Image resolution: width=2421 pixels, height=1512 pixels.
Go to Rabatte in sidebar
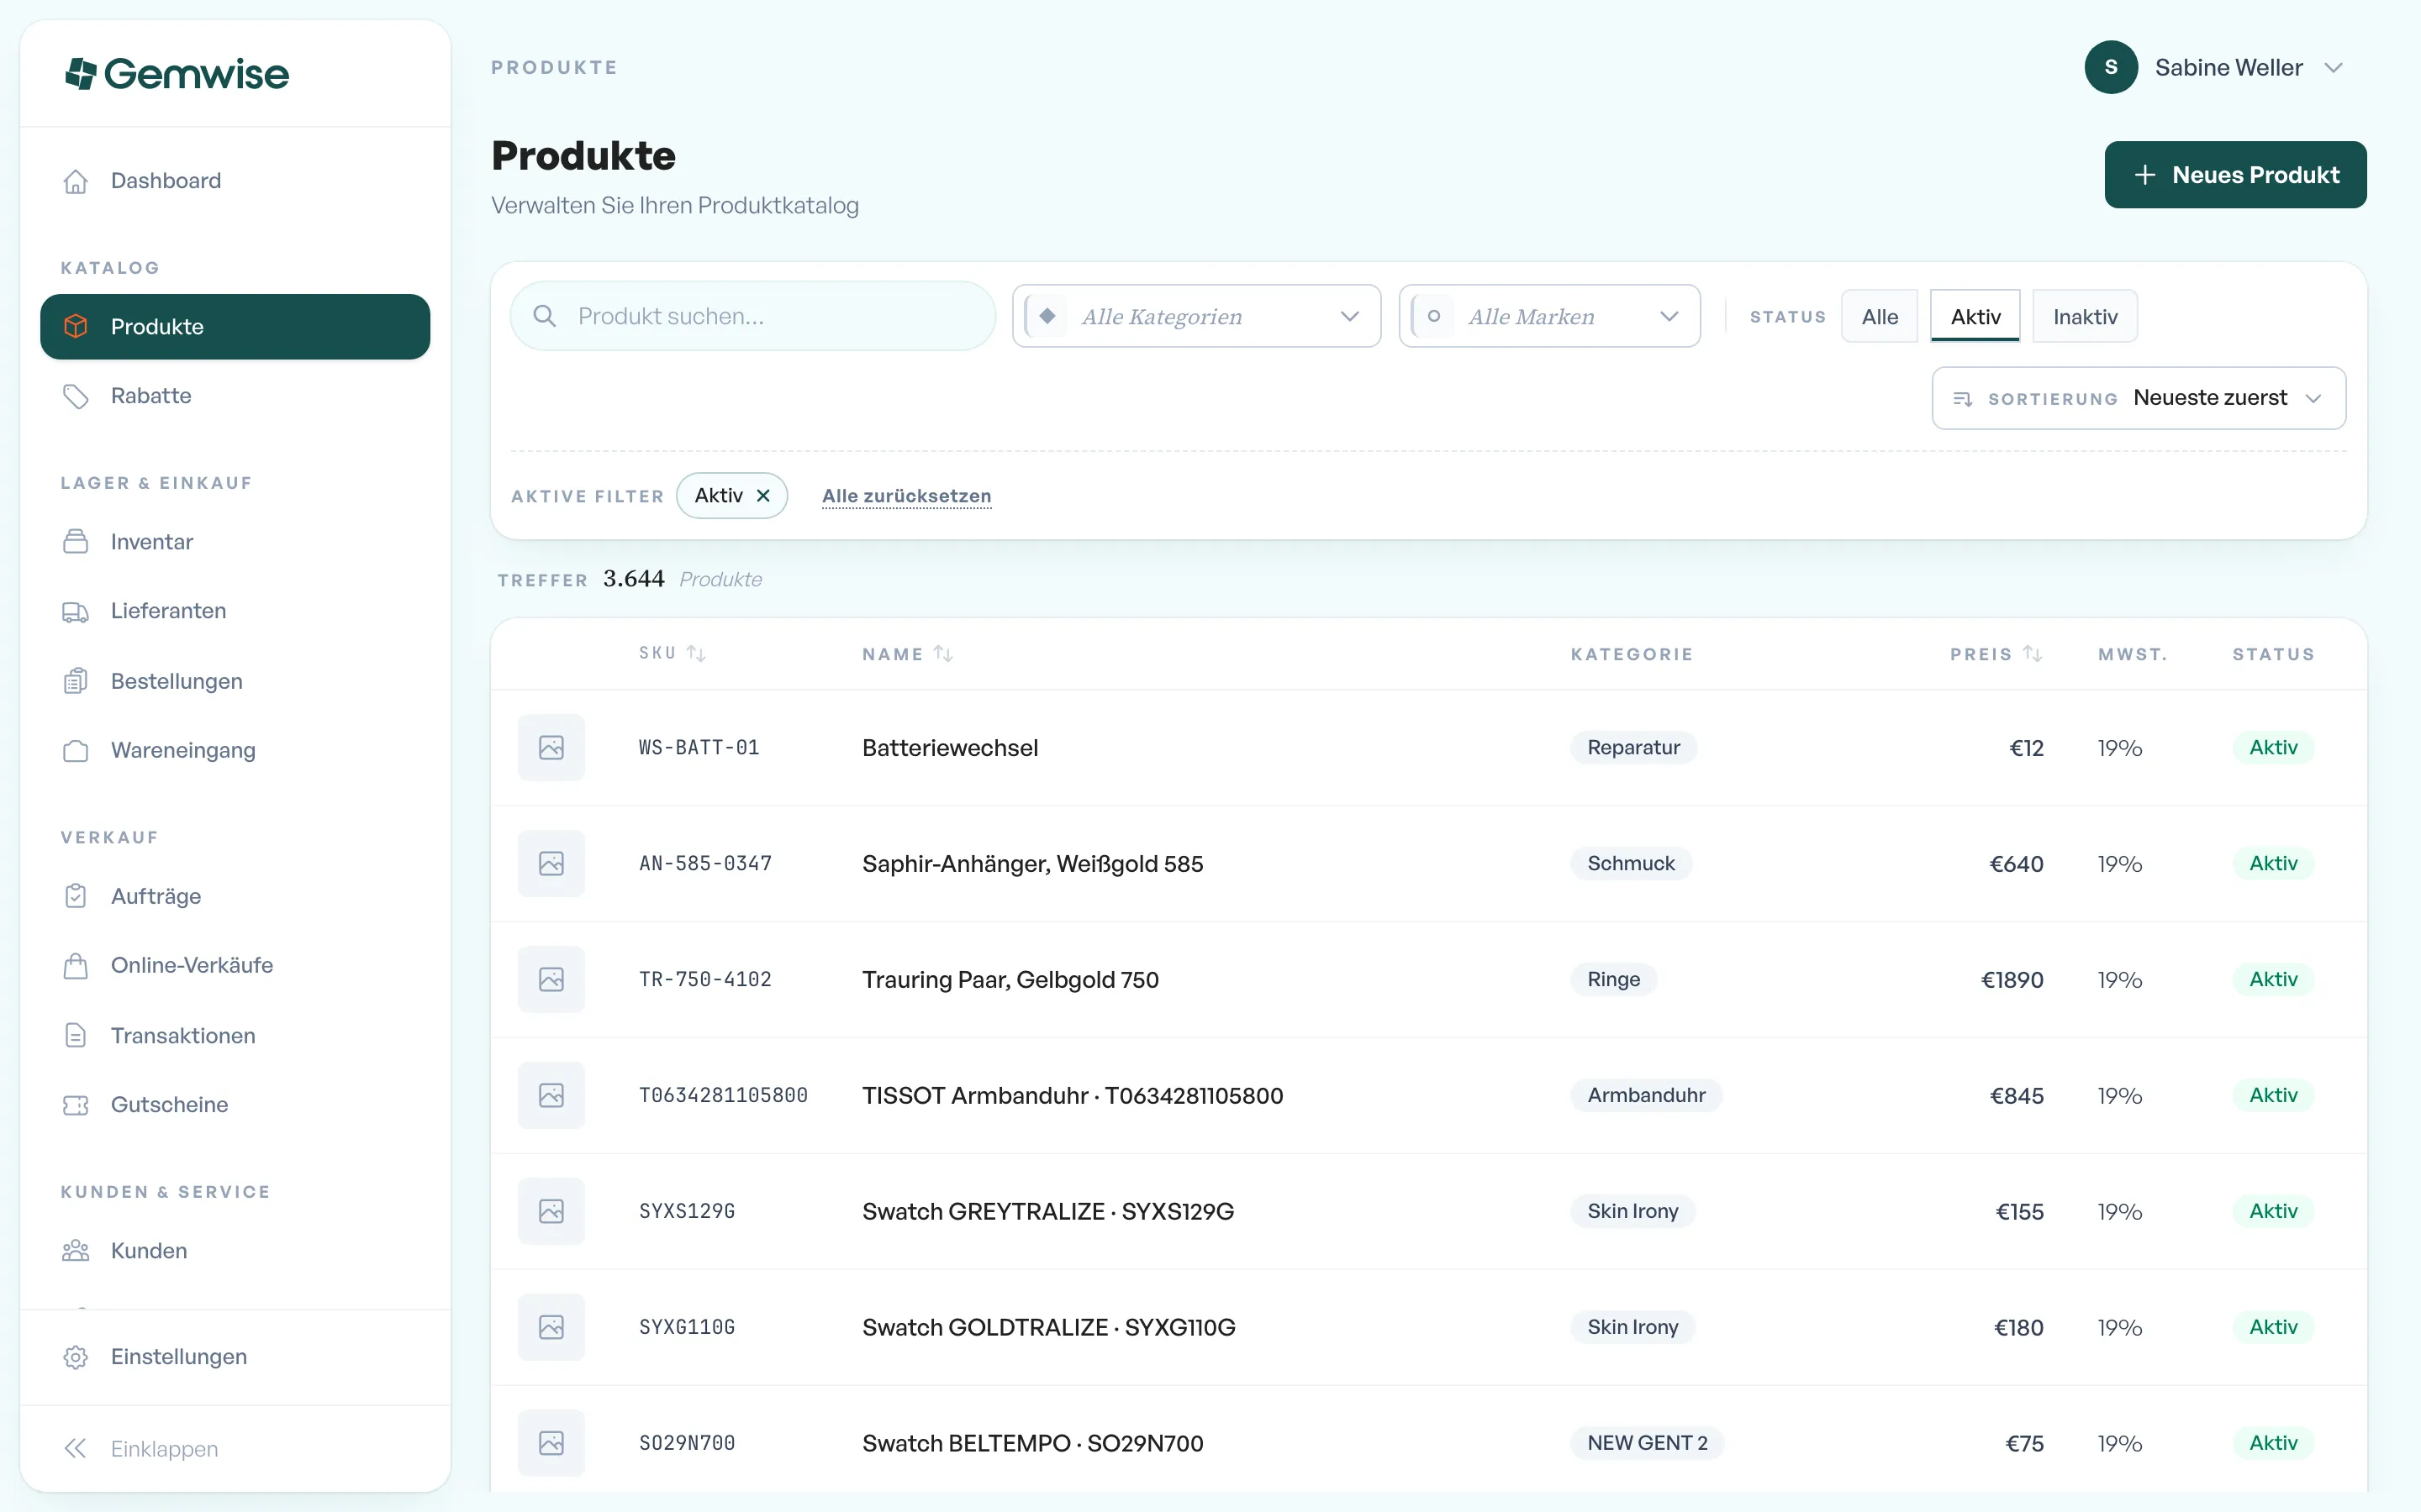(235, 396)
